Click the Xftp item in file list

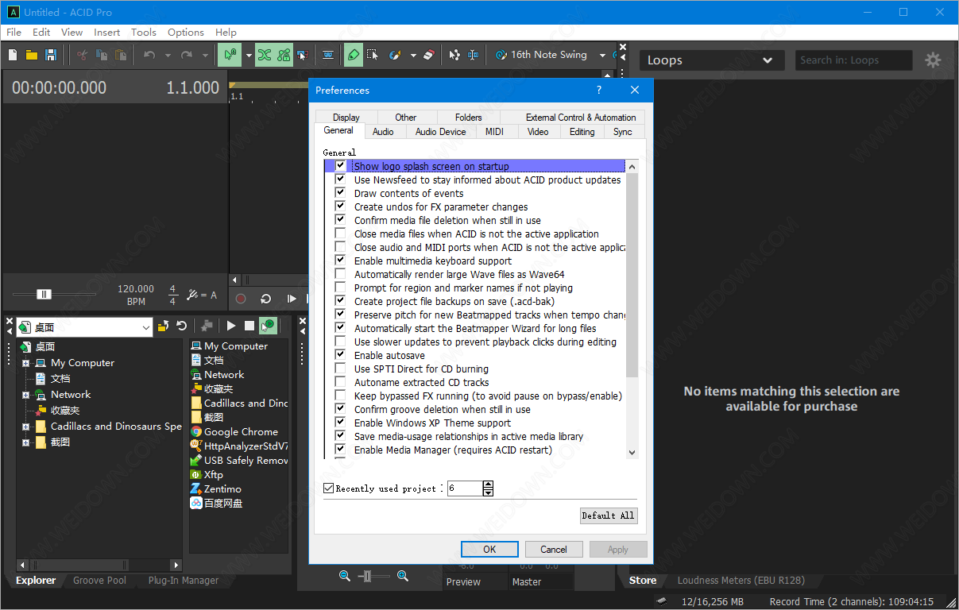click(x=207, y=475)
